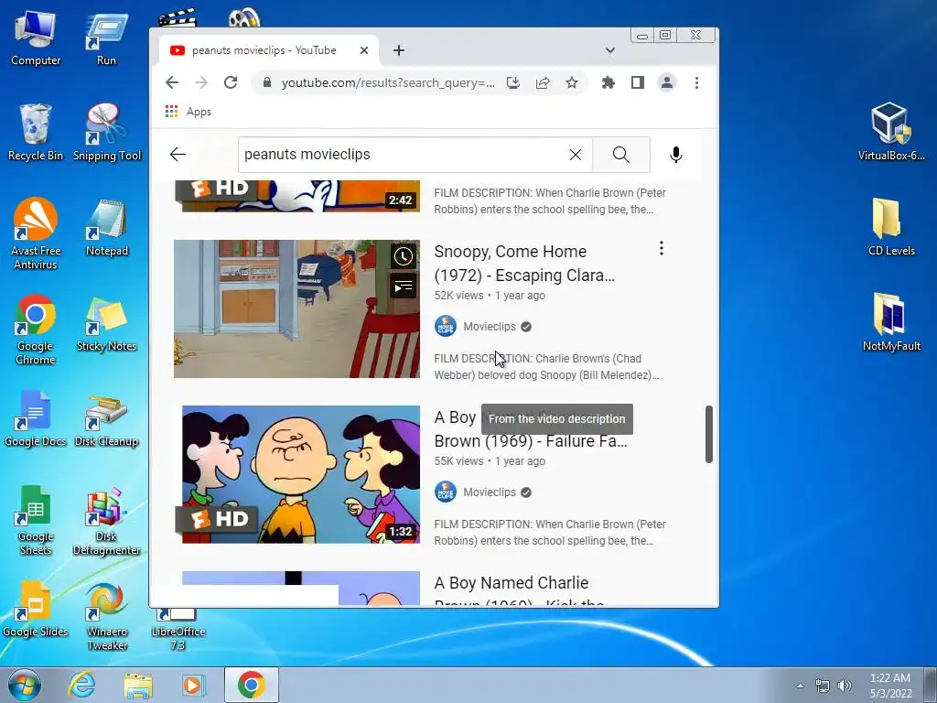Open the three-dot menu for Snoopy, Come Home

(662, 248)
